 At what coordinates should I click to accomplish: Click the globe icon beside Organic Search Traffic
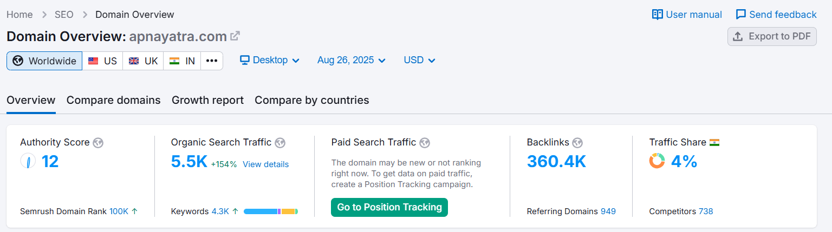coord(280,143)
